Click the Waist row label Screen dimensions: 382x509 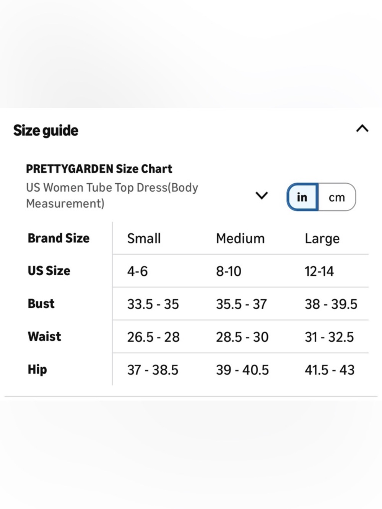pos(44,337)
